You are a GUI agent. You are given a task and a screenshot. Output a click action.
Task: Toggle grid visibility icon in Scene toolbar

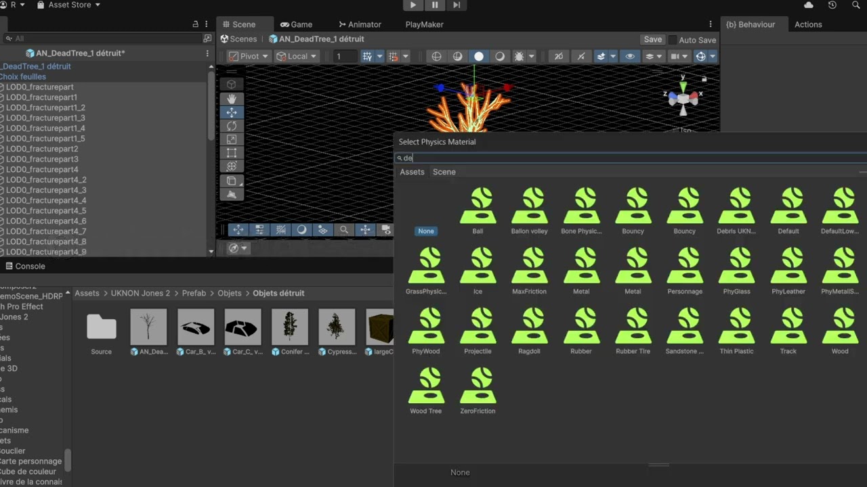367,56
